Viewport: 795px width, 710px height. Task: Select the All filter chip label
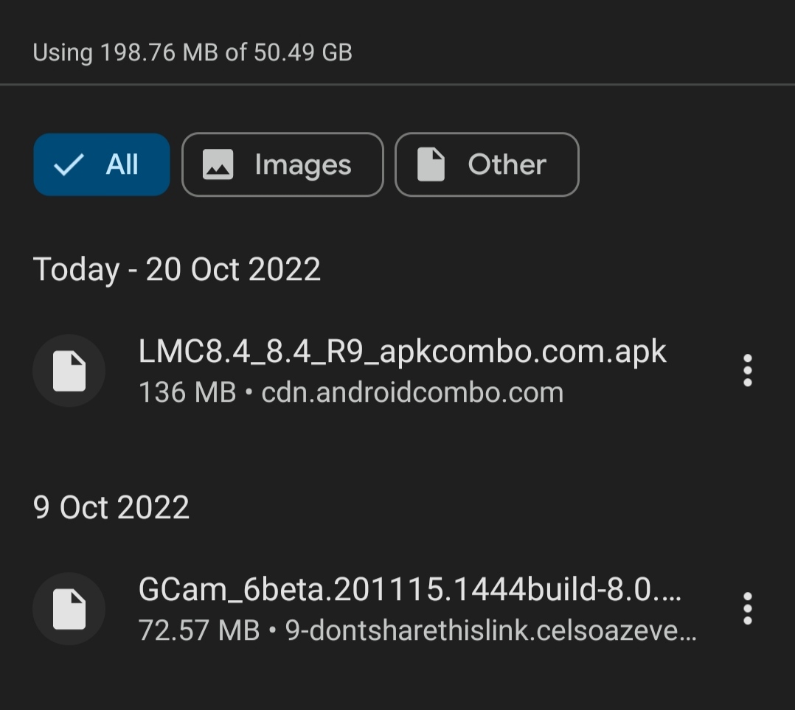122,164
